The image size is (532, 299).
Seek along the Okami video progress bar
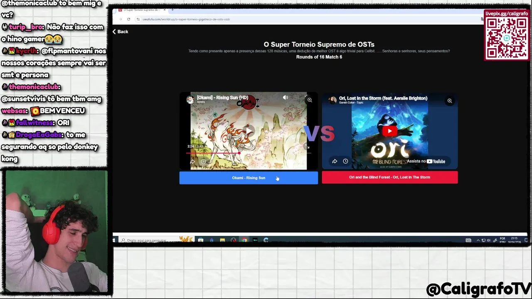pos(249,153)
